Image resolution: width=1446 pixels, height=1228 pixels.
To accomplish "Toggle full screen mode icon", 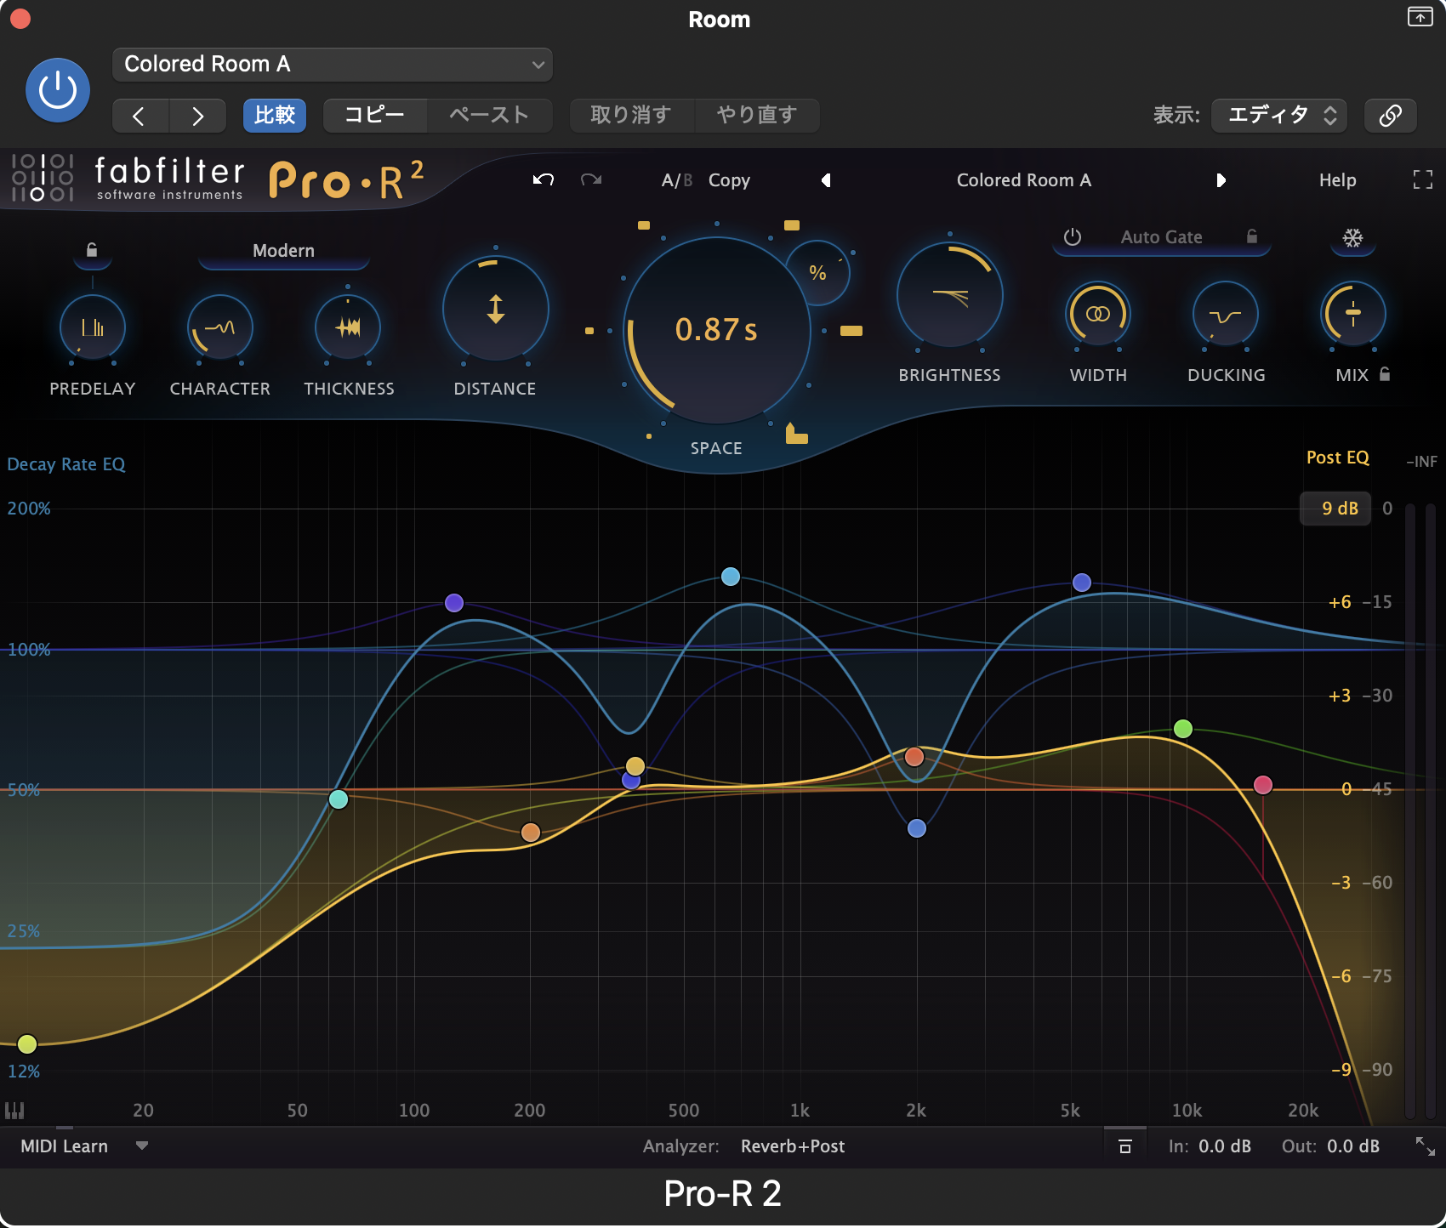I will click(1422, 179).
